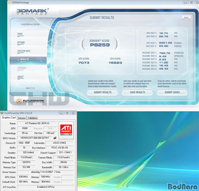Screen dimensions: 199x191
Task: Open the ABOUT page in 3DMark
Action: (x=20, y=76)
